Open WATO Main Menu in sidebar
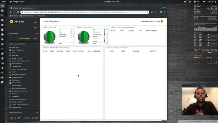218x123 pixels. 15,47
